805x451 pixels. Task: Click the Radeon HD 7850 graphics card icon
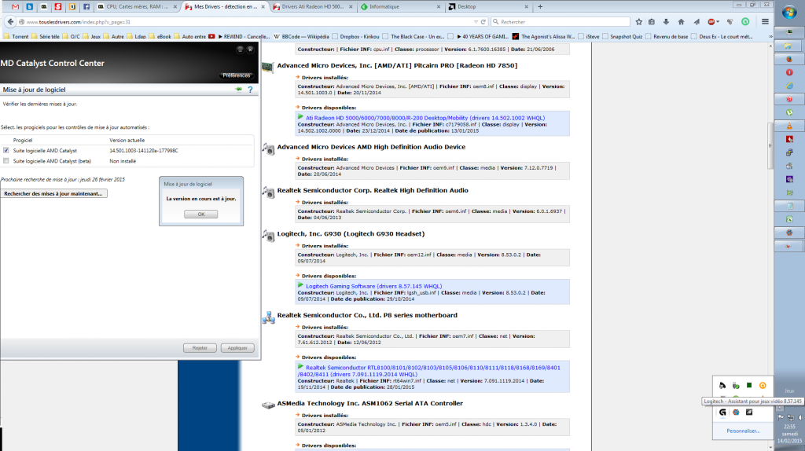267,68
